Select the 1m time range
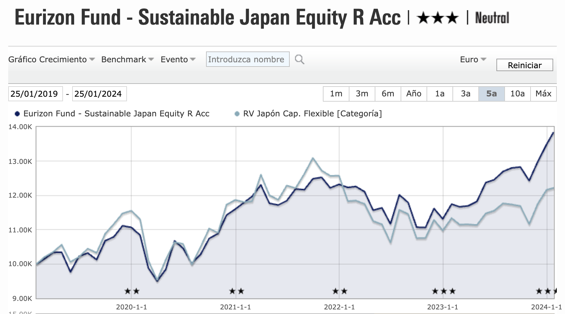The width and height of the screenshot is (565, 314). click(336, 94)
